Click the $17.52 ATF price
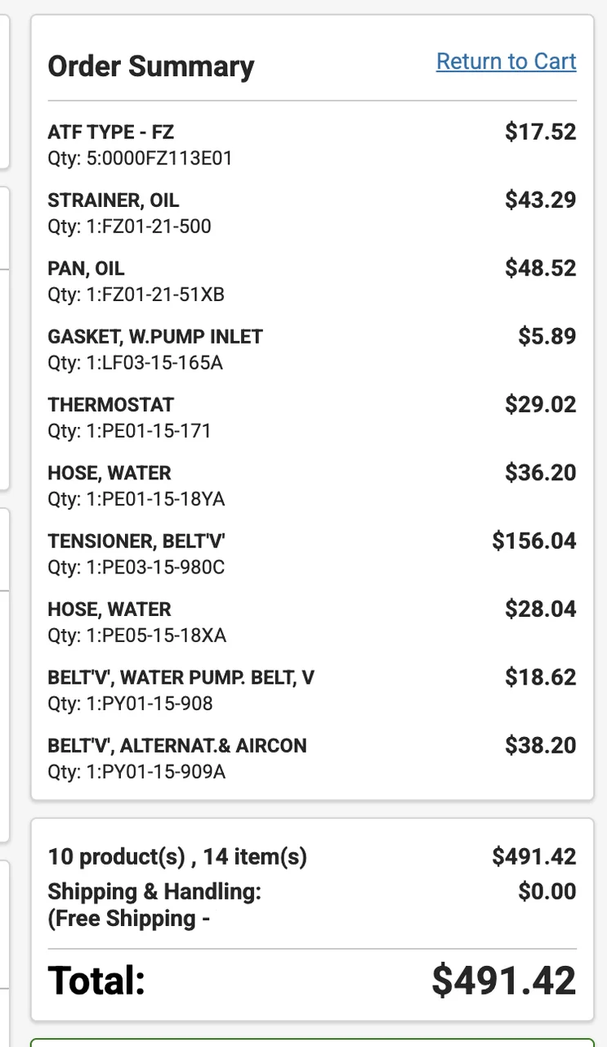This screenshot has height=1047, width=607. tap(540, 132)
